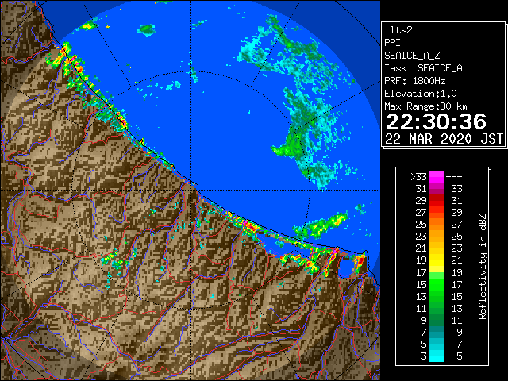The image size is (508, 381).
Task: Click the '>33' legend value
Action: pyautogui.click(x=418, y=177)
